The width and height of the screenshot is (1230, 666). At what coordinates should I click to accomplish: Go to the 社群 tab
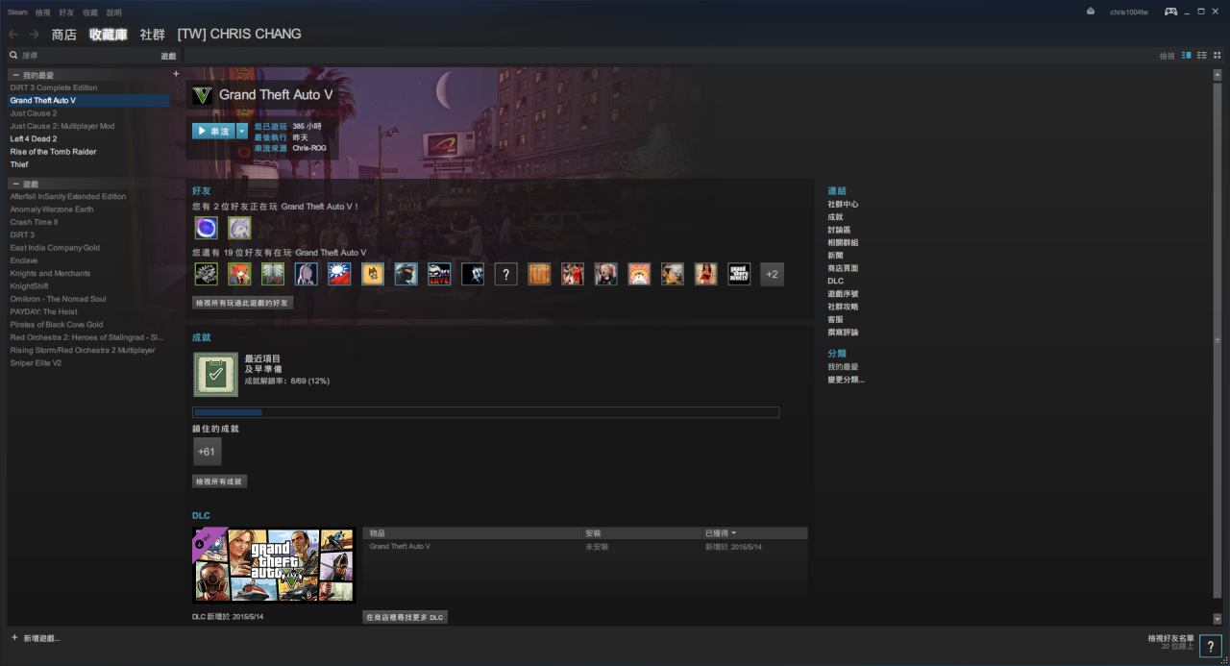click(152, 35)
